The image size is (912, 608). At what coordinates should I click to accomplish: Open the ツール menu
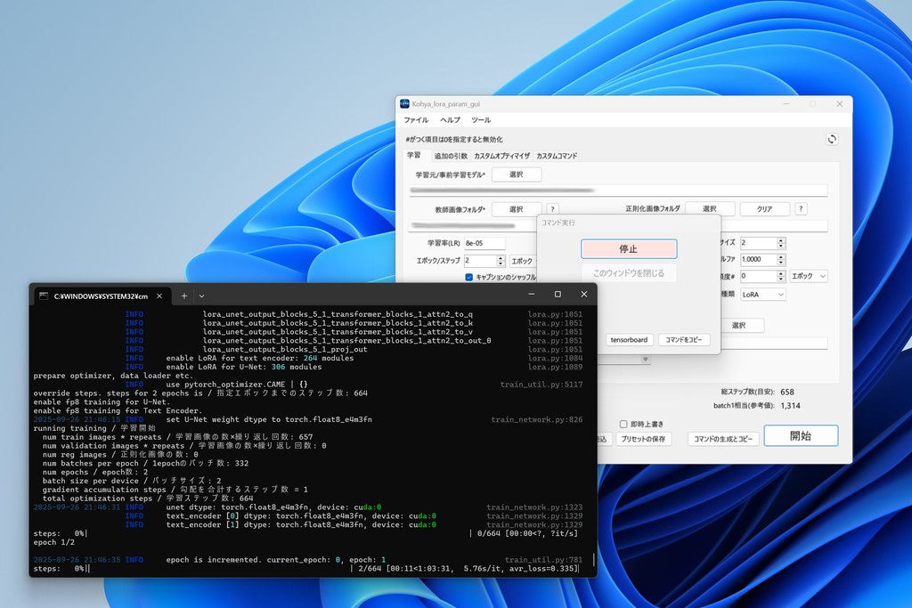click(481, 120)
